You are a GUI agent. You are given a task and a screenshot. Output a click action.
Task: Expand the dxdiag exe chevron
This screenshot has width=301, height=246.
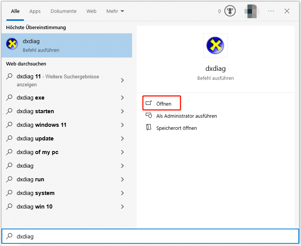click(x=123, y=98)
